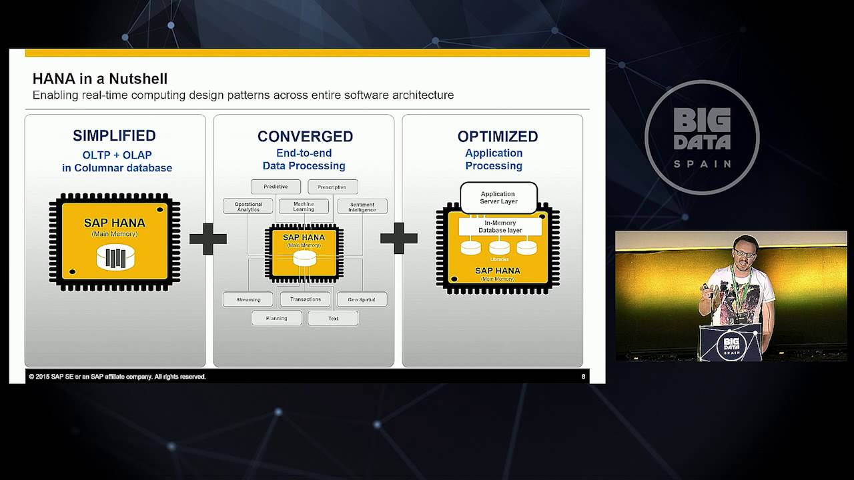The width and height of the screenshot is (854, 480).
Task: Click the Libraries label under database cylinders
Action: [500, 259]
